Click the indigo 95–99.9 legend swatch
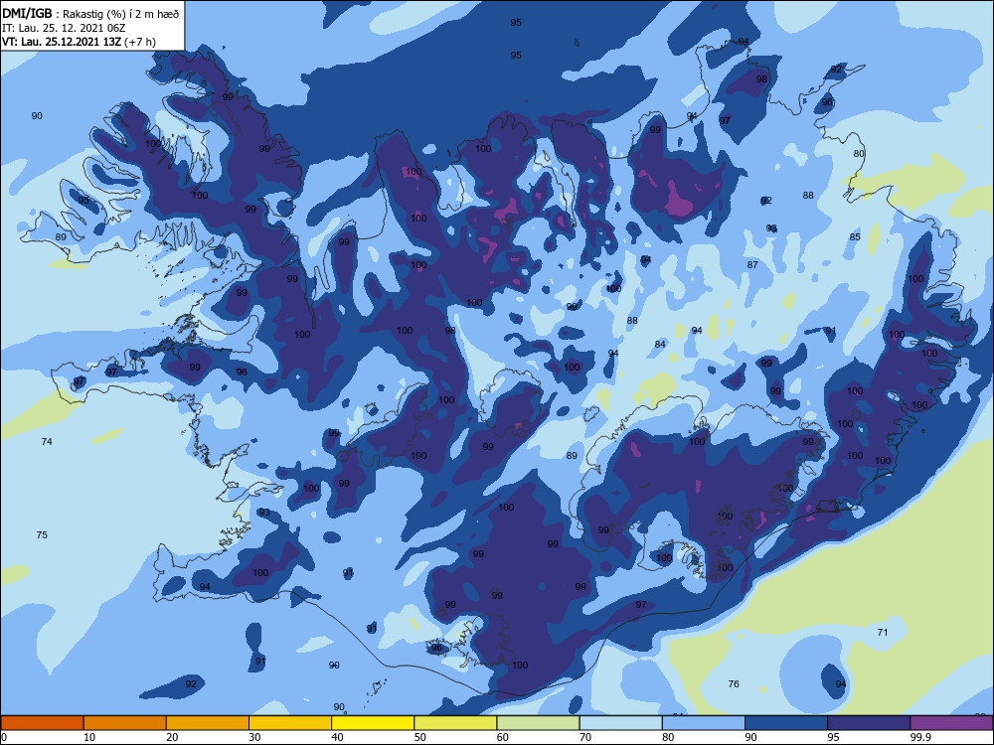The height and width of the screenshot is (745, 994). [869, 723]
